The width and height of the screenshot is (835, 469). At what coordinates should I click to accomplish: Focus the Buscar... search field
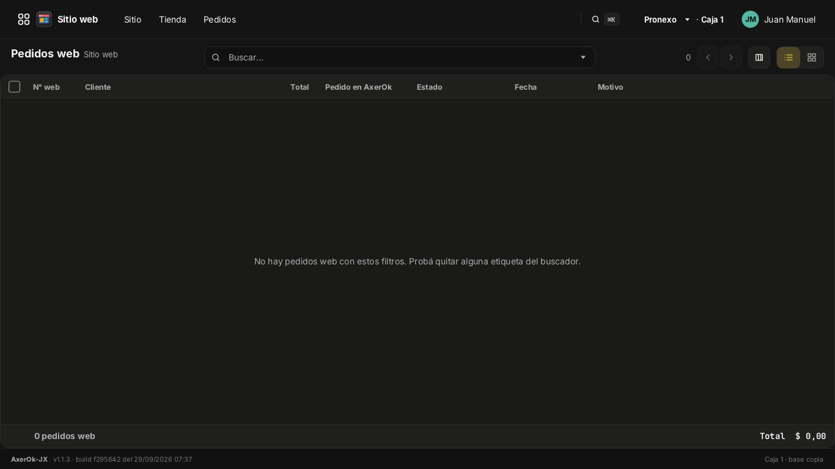(x=400, y=57)
